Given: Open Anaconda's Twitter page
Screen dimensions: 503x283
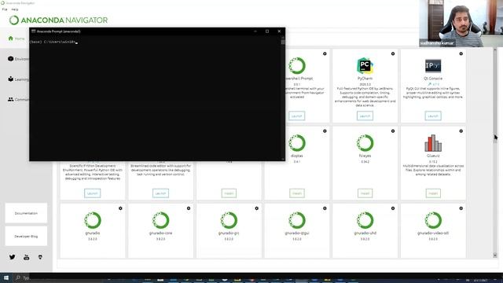Looking at the screenshot, I should [x=13, y=257].
